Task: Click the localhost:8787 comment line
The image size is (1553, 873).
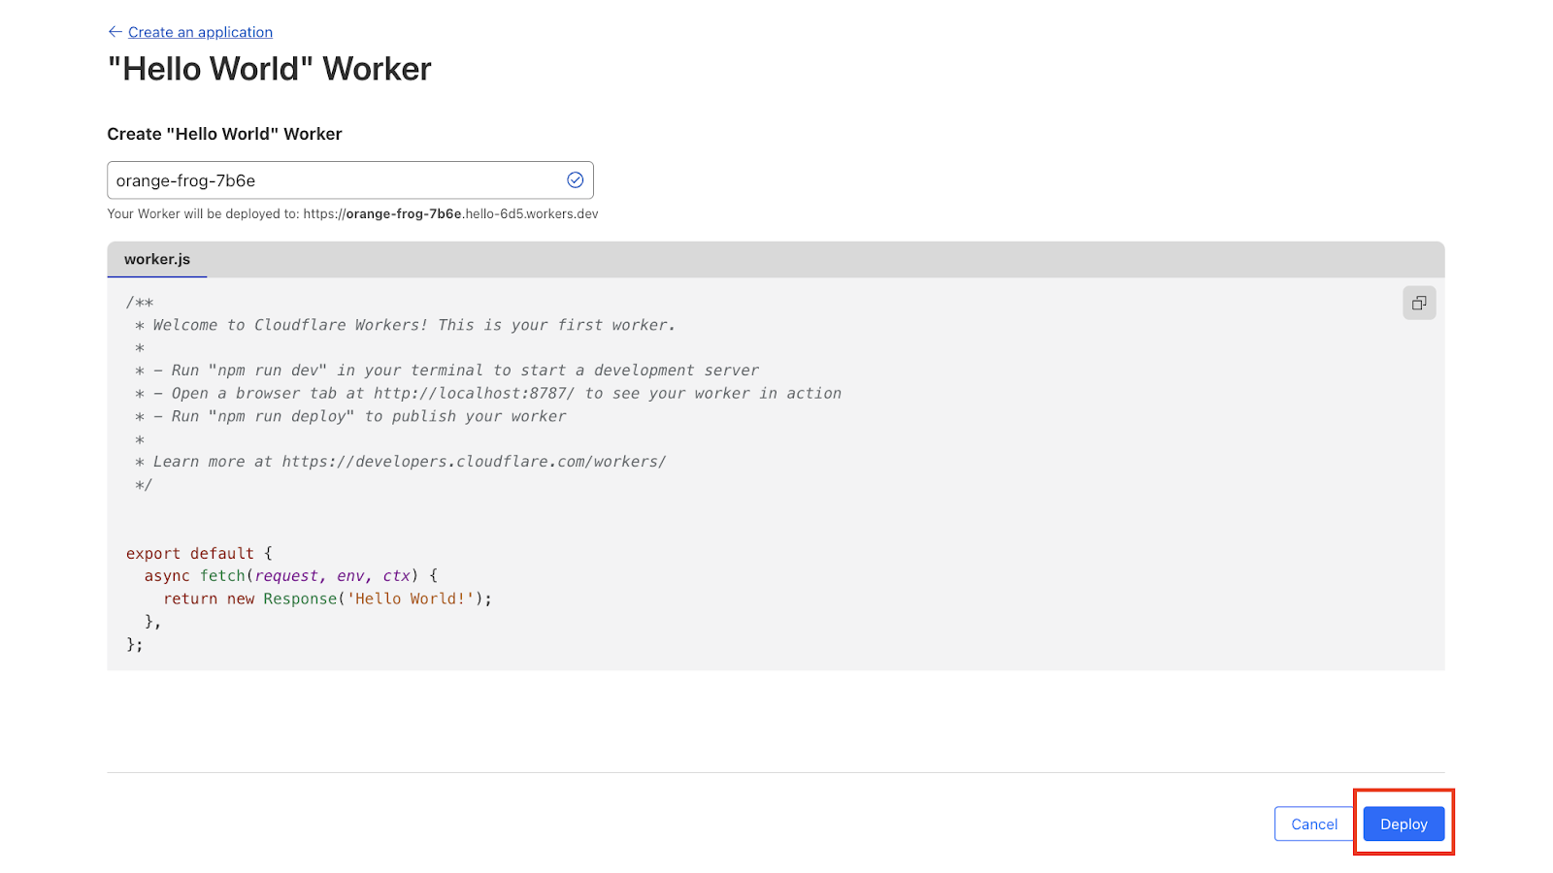Action: [488, 393]
